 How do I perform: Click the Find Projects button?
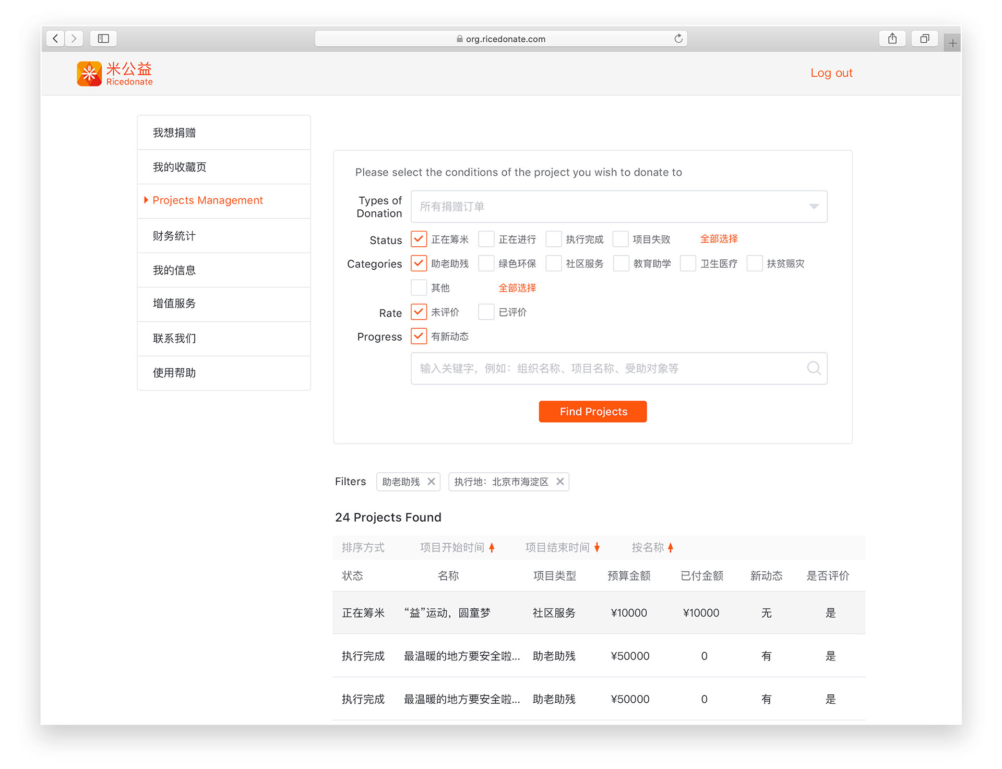point(593,412)
